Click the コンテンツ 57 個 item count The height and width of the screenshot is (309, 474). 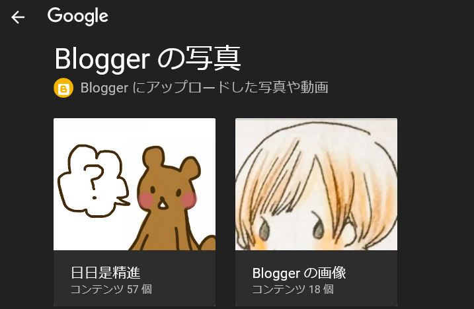pyautogui.click(x=111, y=289)
